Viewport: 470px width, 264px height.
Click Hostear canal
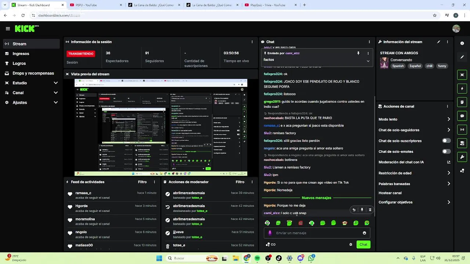coord(390,193)
